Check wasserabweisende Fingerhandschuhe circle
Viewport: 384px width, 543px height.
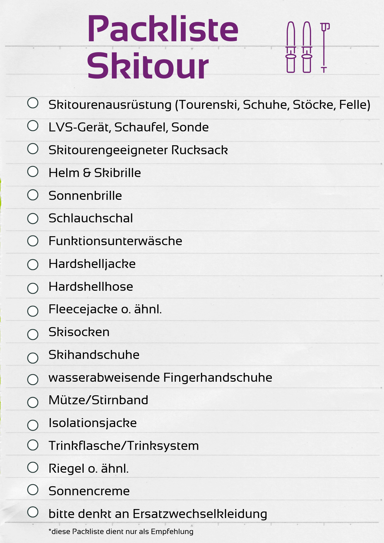[x=33, y=379]
